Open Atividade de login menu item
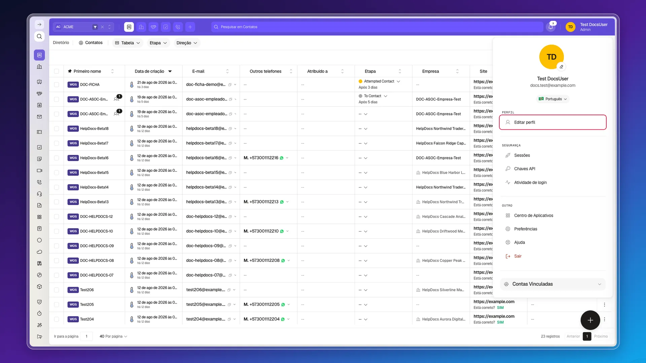 click(x=530, y=183)
